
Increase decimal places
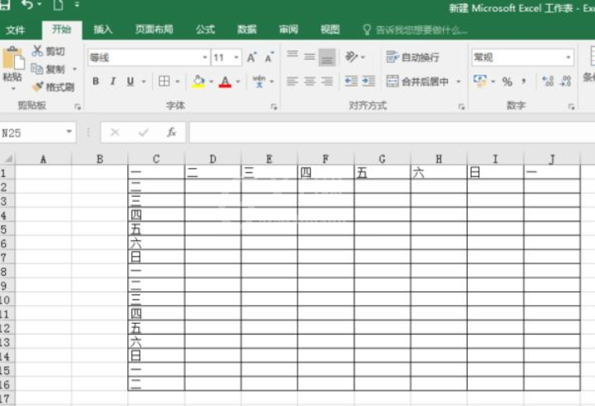pyautogui.click(x=547, y=81)
